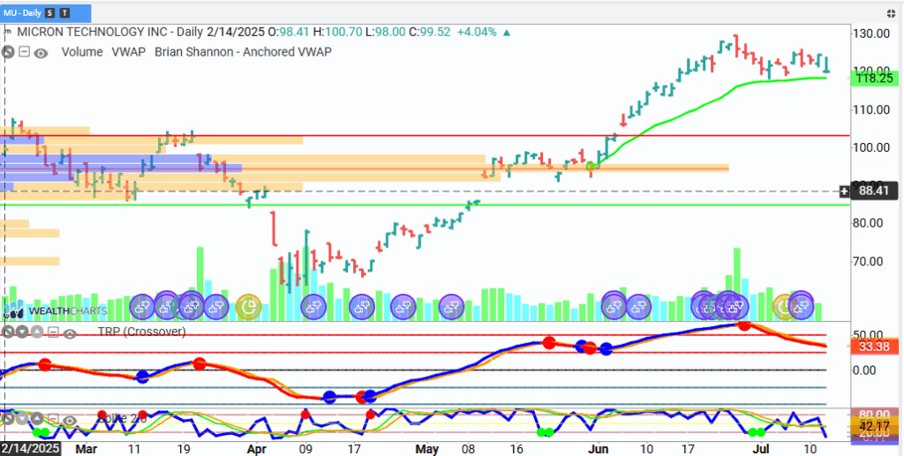Click the Jun label on the time axis
The width and height of the screenshot is (904, 456).
pyautogui.click(x=599, y=448)
